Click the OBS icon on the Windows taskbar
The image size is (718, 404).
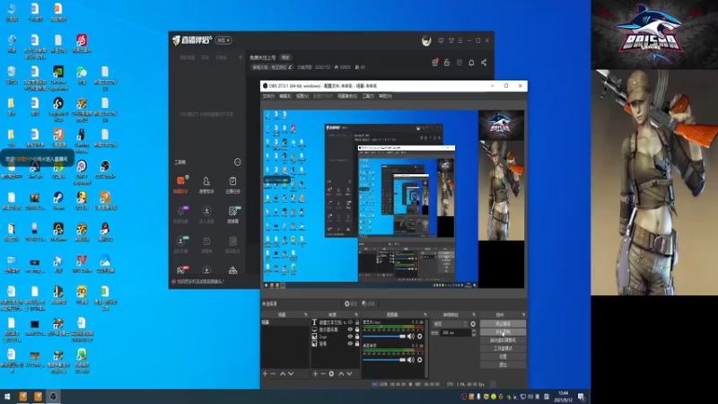pos(53,397)
